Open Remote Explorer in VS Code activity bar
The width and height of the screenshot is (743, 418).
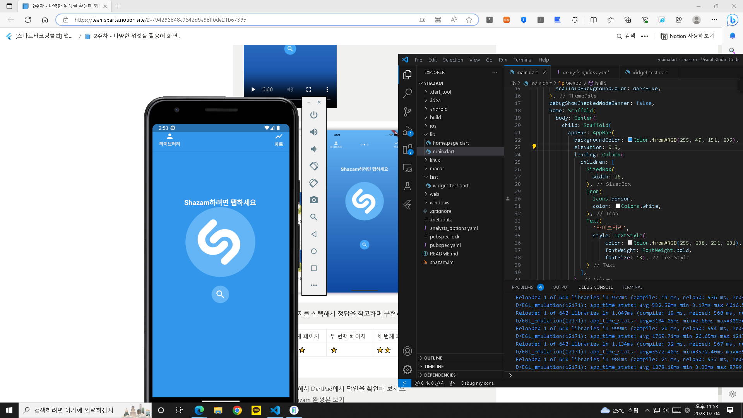[x=407, y=168]
